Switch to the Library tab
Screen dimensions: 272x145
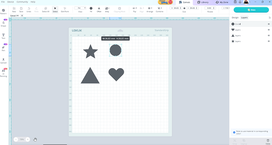coord(203,2)
